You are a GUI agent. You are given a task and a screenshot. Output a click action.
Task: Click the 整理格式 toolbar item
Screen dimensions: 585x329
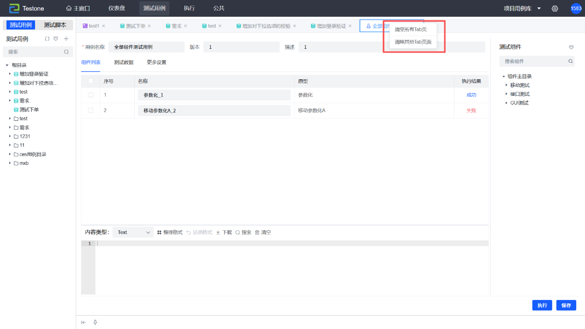pos(170,233)
